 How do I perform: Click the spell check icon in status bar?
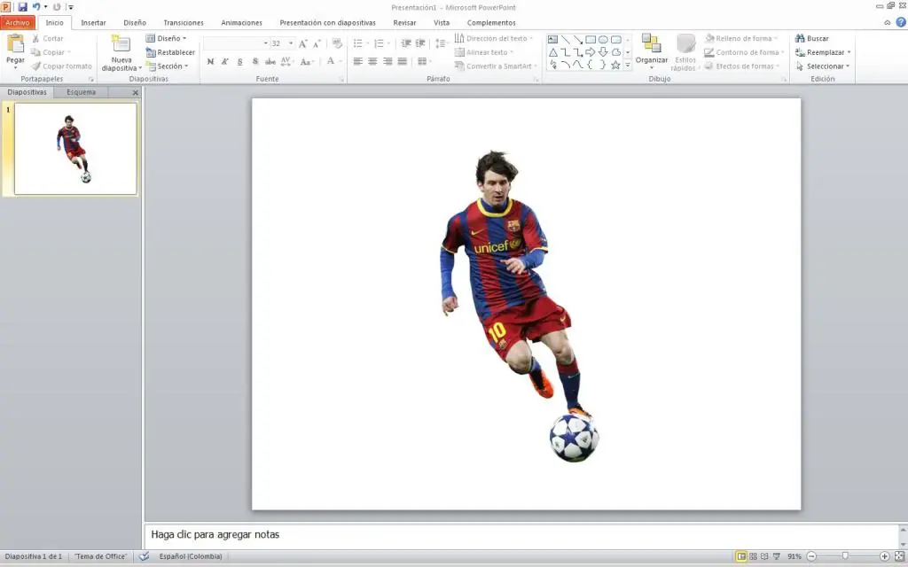tap(145, 556)
